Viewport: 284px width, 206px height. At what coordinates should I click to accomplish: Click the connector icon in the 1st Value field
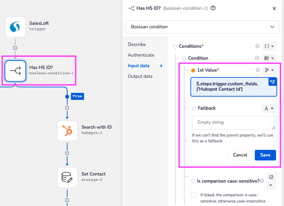click(x=272, y=82)
